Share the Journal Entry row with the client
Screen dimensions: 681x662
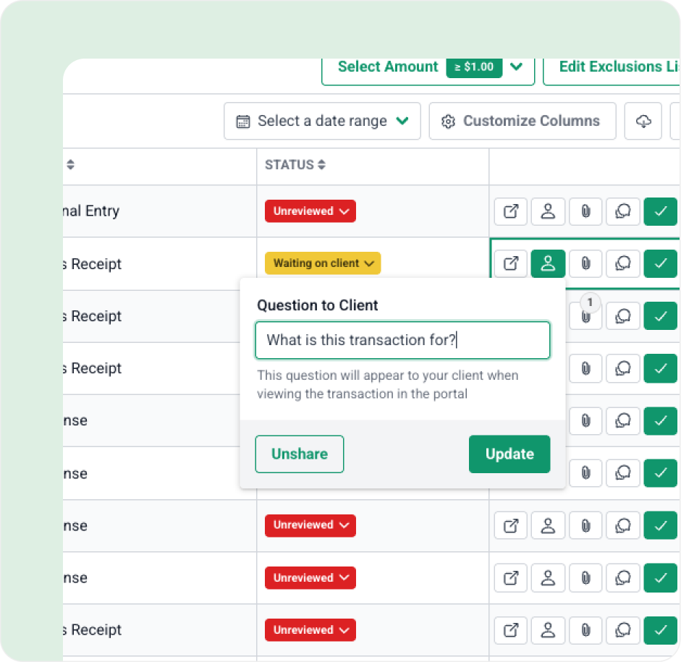548,211
